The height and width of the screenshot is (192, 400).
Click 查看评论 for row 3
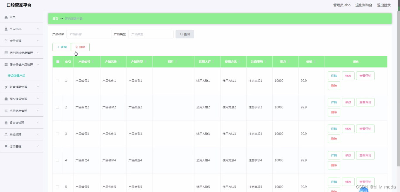[365, 129]
